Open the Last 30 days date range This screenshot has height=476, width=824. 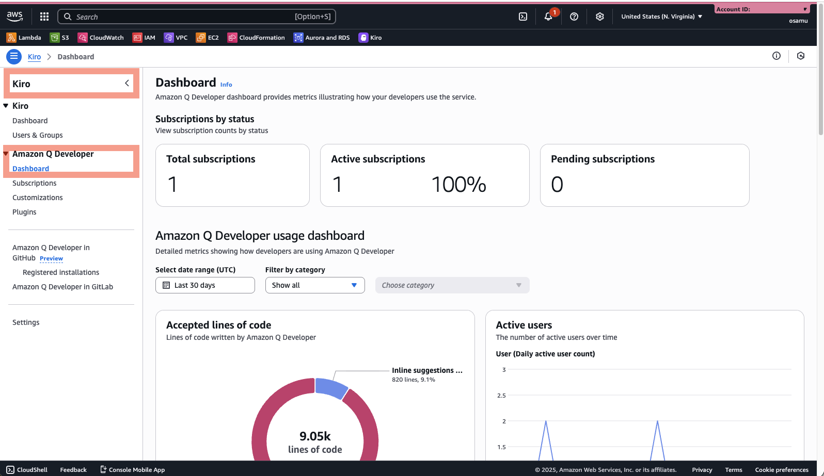[205, 285]
